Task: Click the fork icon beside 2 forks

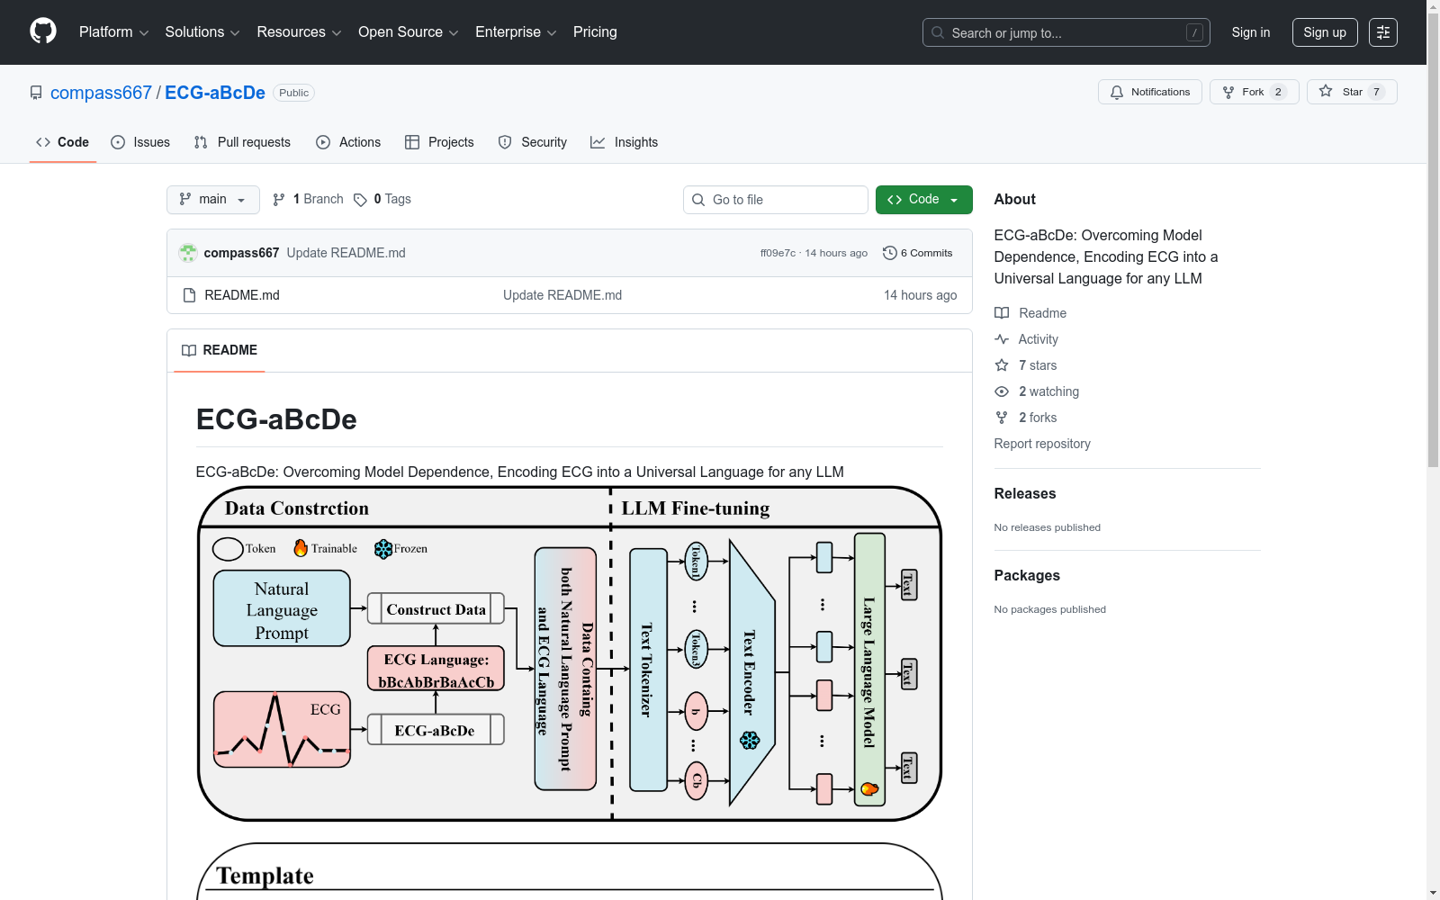Action: 1002,418
